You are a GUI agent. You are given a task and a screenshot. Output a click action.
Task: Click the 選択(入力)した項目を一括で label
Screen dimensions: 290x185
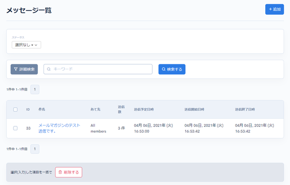coord(31,172)
